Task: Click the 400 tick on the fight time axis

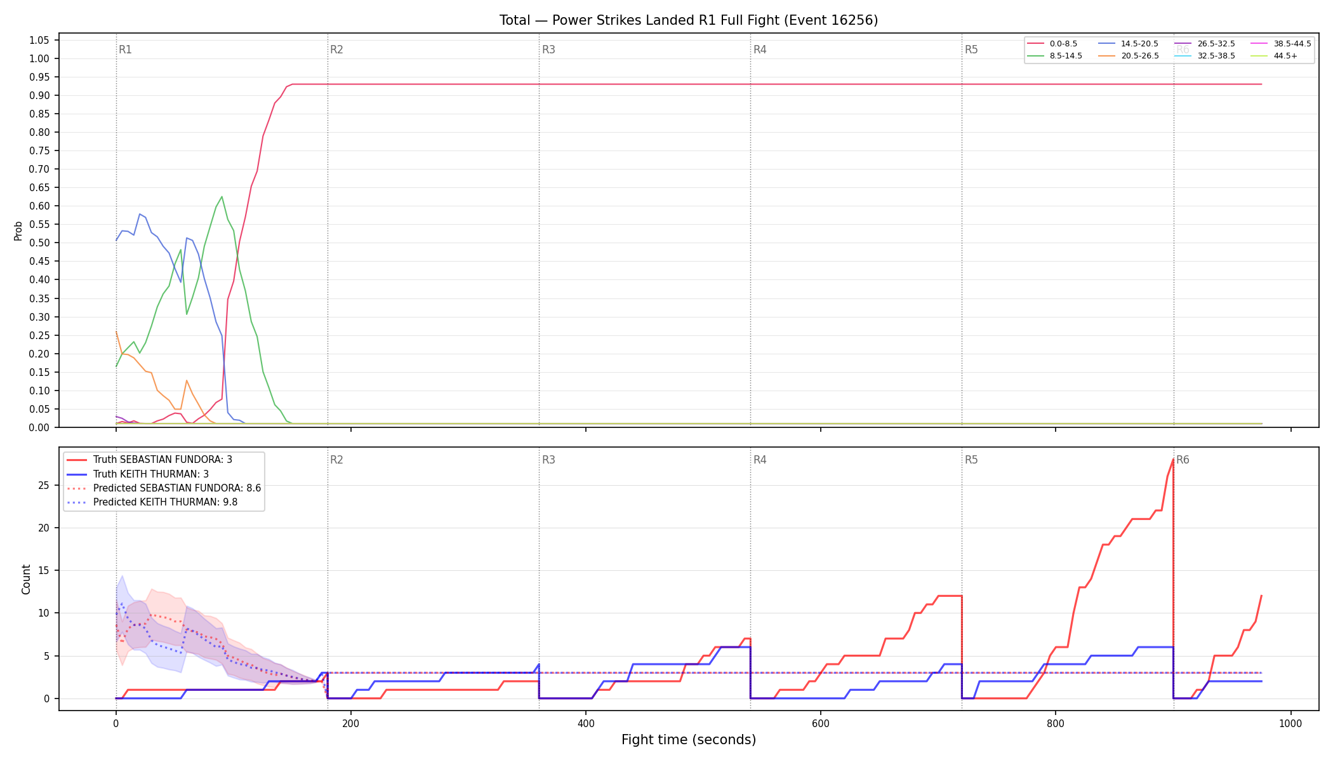Action: 585,723
